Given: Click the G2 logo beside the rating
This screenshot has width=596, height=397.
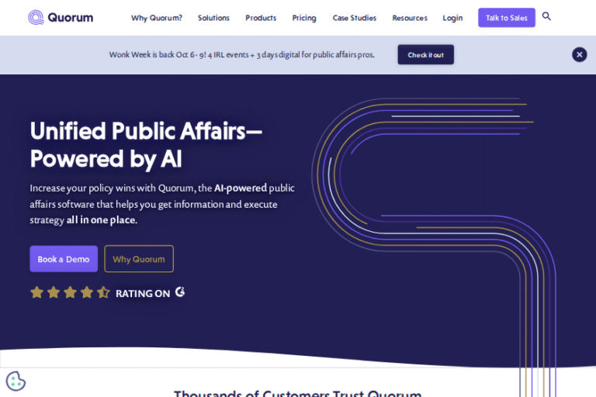Looking at the screenshot, I should 180,292.
